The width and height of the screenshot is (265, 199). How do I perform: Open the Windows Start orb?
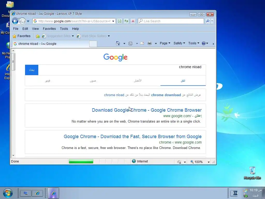8,193
